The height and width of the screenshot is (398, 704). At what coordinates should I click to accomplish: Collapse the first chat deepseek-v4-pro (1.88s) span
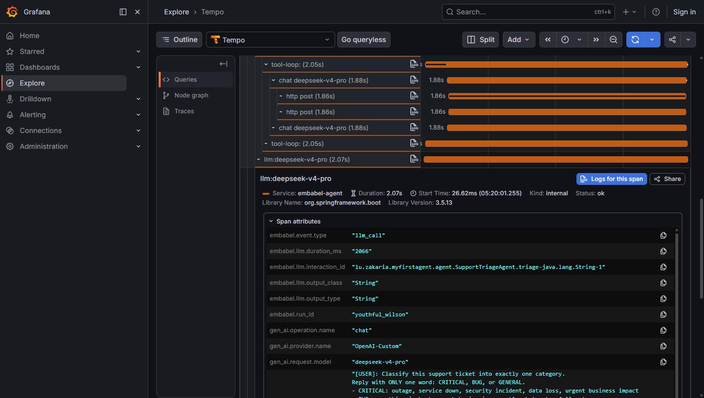(x=273, y=80)
